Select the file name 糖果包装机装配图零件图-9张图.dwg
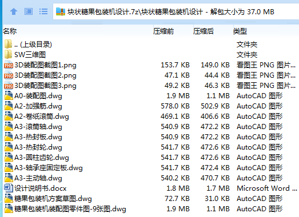 (70, 209)
